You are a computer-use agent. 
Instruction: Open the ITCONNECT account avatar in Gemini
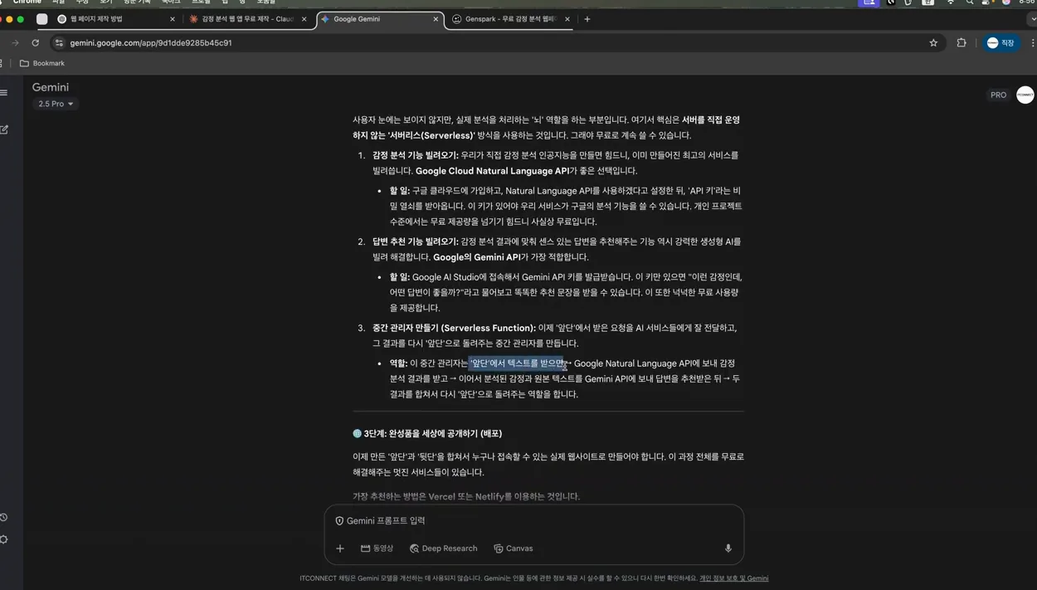[1025, 95]
